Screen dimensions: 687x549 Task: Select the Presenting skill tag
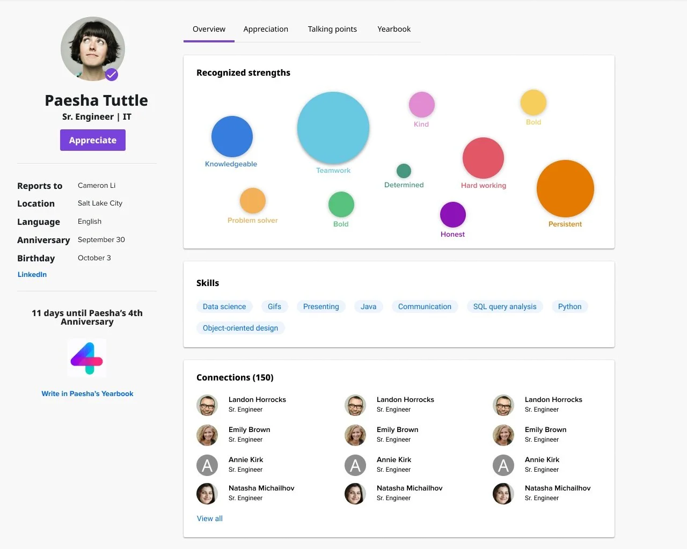[x=321, y=306]
